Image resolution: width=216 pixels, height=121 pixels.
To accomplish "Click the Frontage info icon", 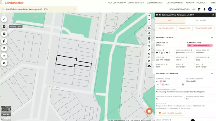I will (186, 57).
